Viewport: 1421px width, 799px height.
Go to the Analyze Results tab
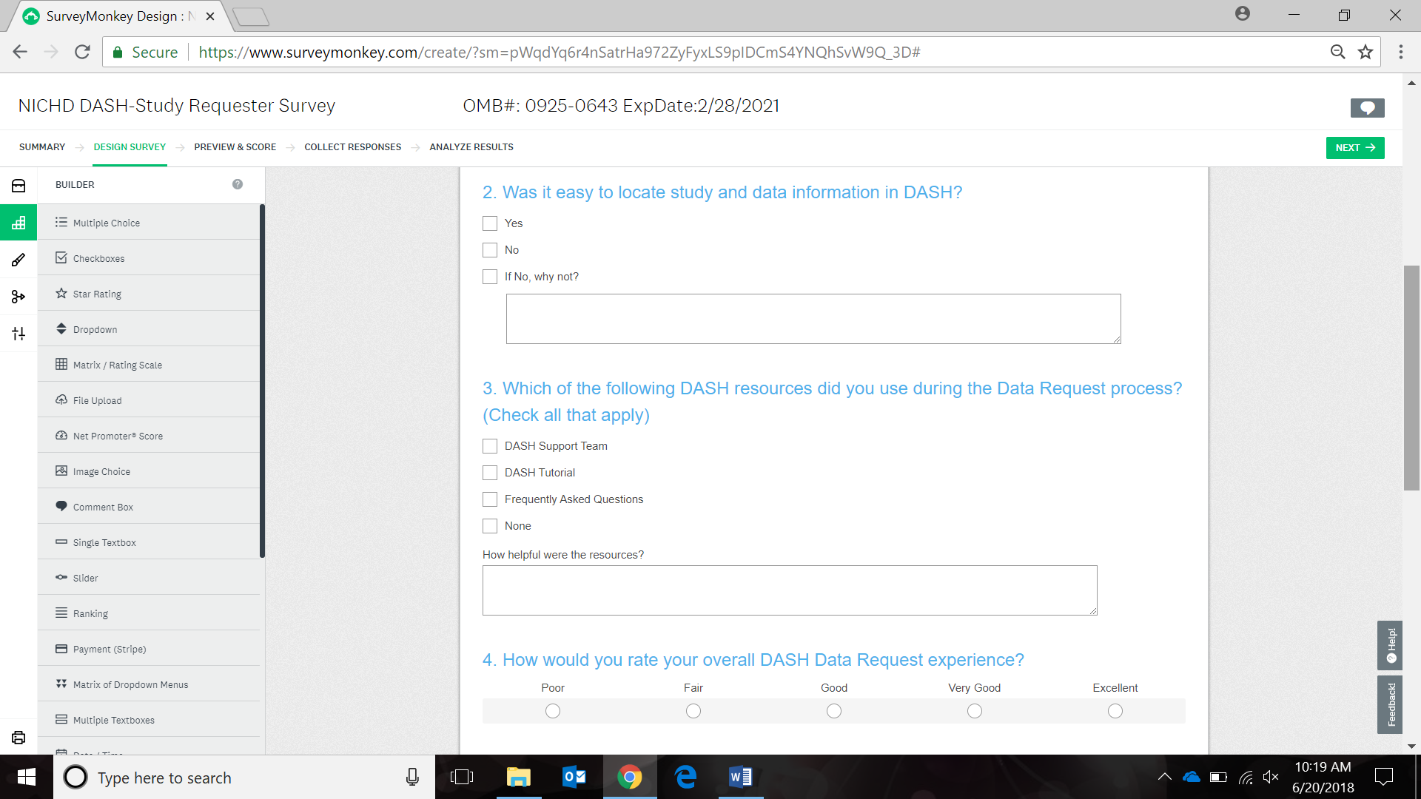click(471, 147)
